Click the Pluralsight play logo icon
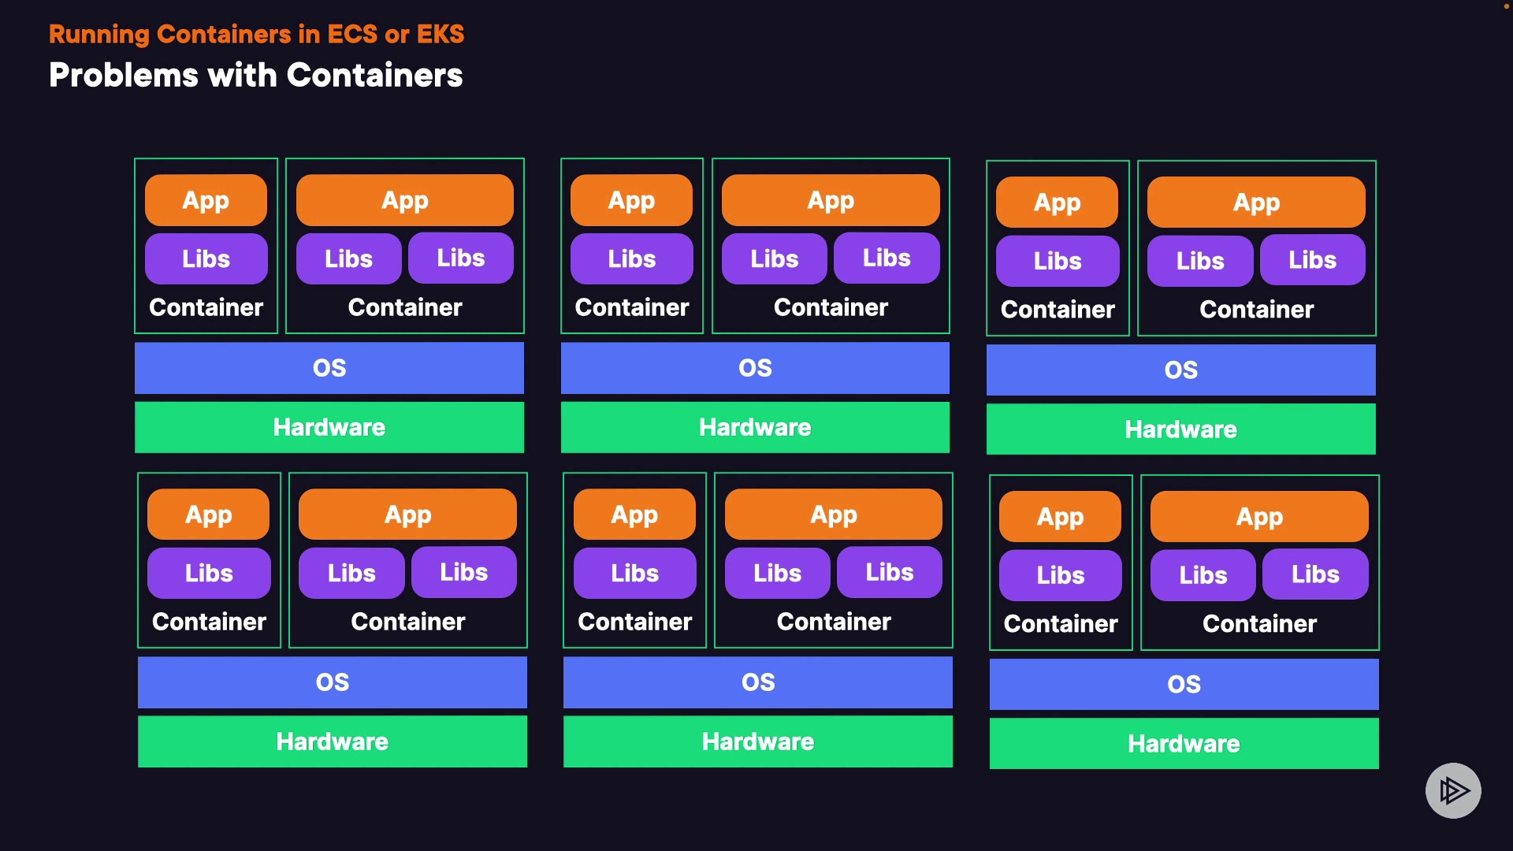This screenshot has height=851, width=1513. tap(1453, 790)
